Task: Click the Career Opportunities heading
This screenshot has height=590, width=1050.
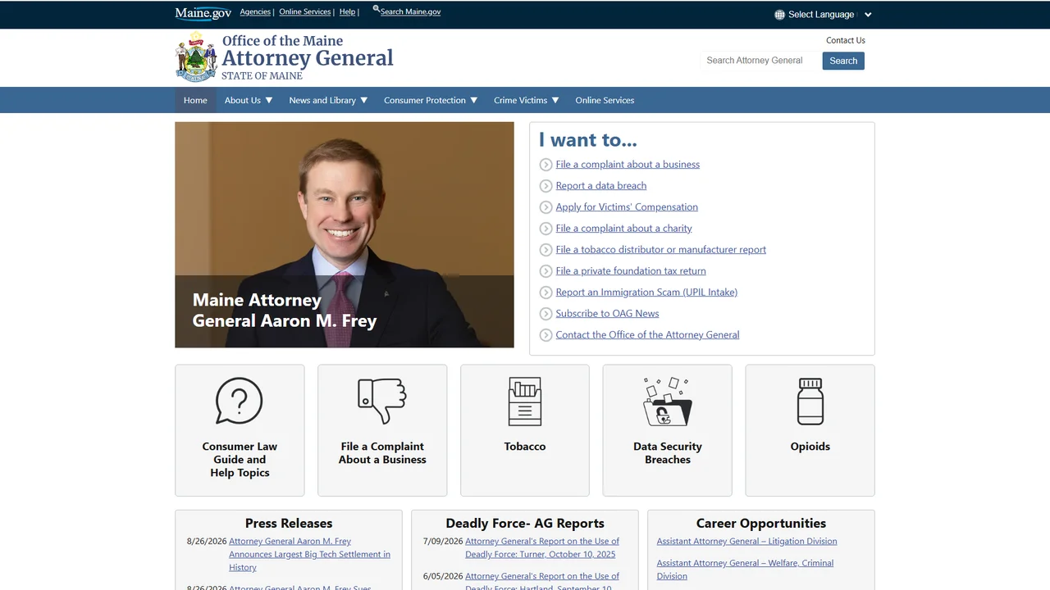Action: point(761,524)
